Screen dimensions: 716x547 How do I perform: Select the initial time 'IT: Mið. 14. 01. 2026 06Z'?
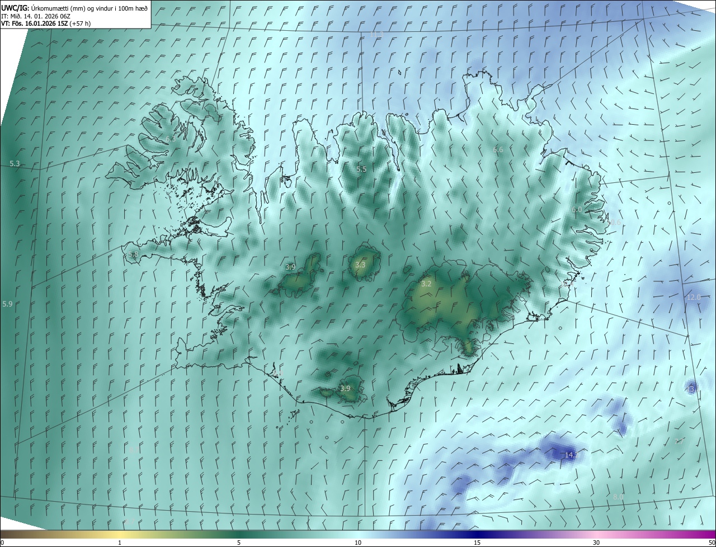point(36,16)
